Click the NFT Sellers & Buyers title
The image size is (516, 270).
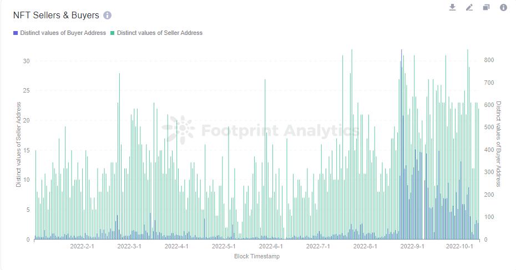pyautogui.click(x=56, y=16)
